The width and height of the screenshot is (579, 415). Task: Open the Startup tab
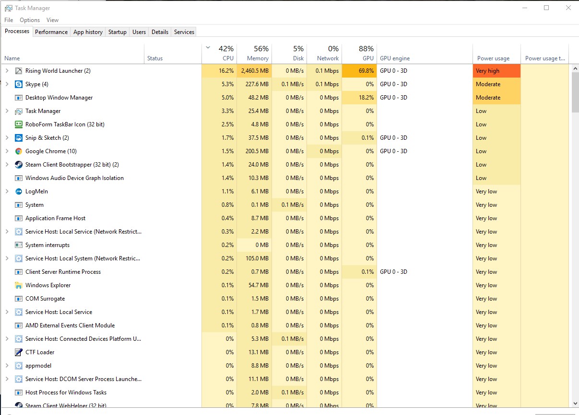click(x=117, y=32)
